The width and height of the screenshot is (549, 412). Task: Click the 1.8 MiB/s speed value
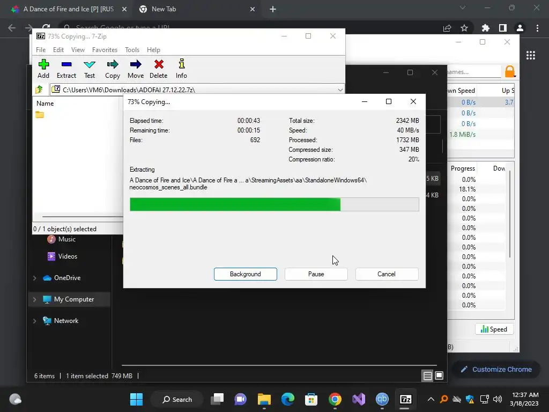click(462, 135)
